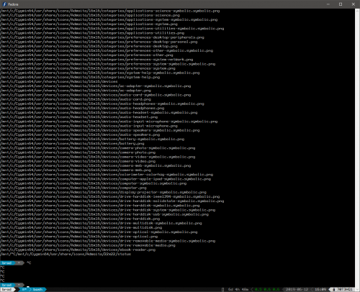360x292 pixels.
Task: Click the line ending drive-removable-media.png
Action: [x=88, y=245]
